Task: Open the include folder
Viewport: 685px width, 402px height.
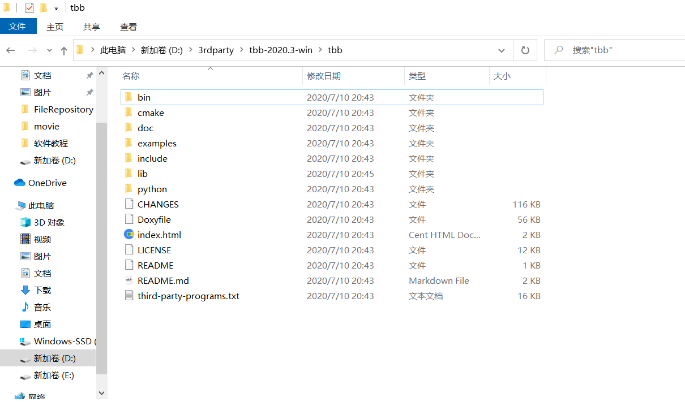Action: click(152, 158)
